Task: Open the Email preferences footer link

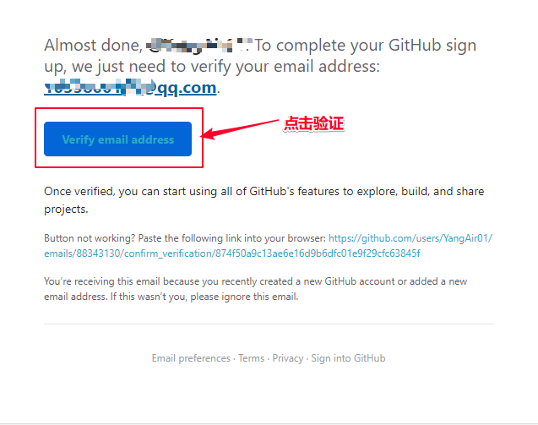Action: click(x=191, y=358)
